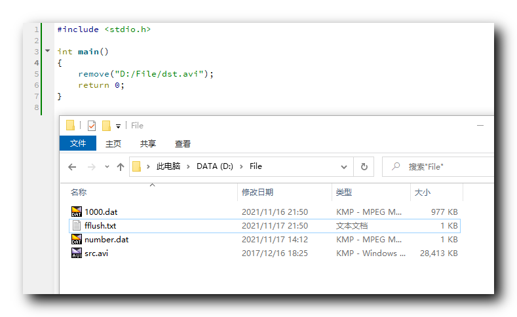
Task: Collapse the main() code fold arrow
Action: 47,50
